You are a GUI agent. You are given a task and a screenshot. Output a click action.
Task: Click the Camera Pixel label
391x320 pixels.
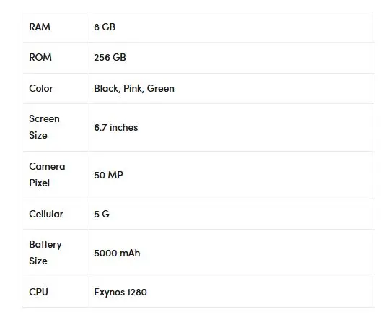click(47, 175)
